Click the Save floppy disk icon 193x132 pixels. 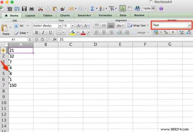(24, 8)
